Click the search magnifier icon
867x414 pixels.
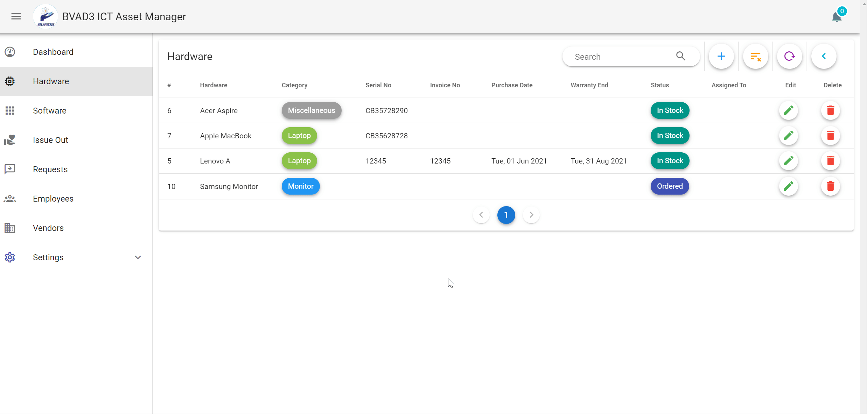[x=680, y=56]
